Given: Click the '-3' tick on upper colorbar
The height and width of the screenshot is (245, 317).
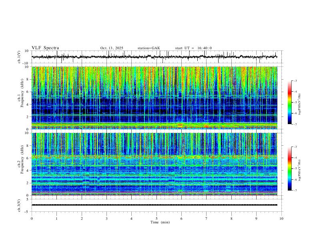Looking at the screenshot, I should click(x=295, y=80).
